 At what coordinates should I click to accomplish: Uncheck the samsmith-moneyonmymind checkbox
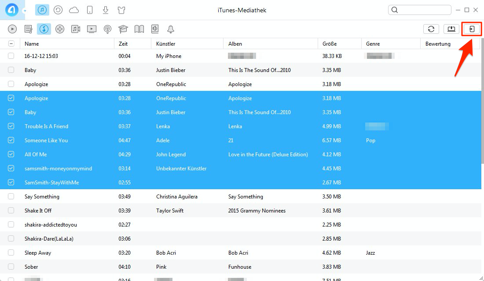(11, 168)
